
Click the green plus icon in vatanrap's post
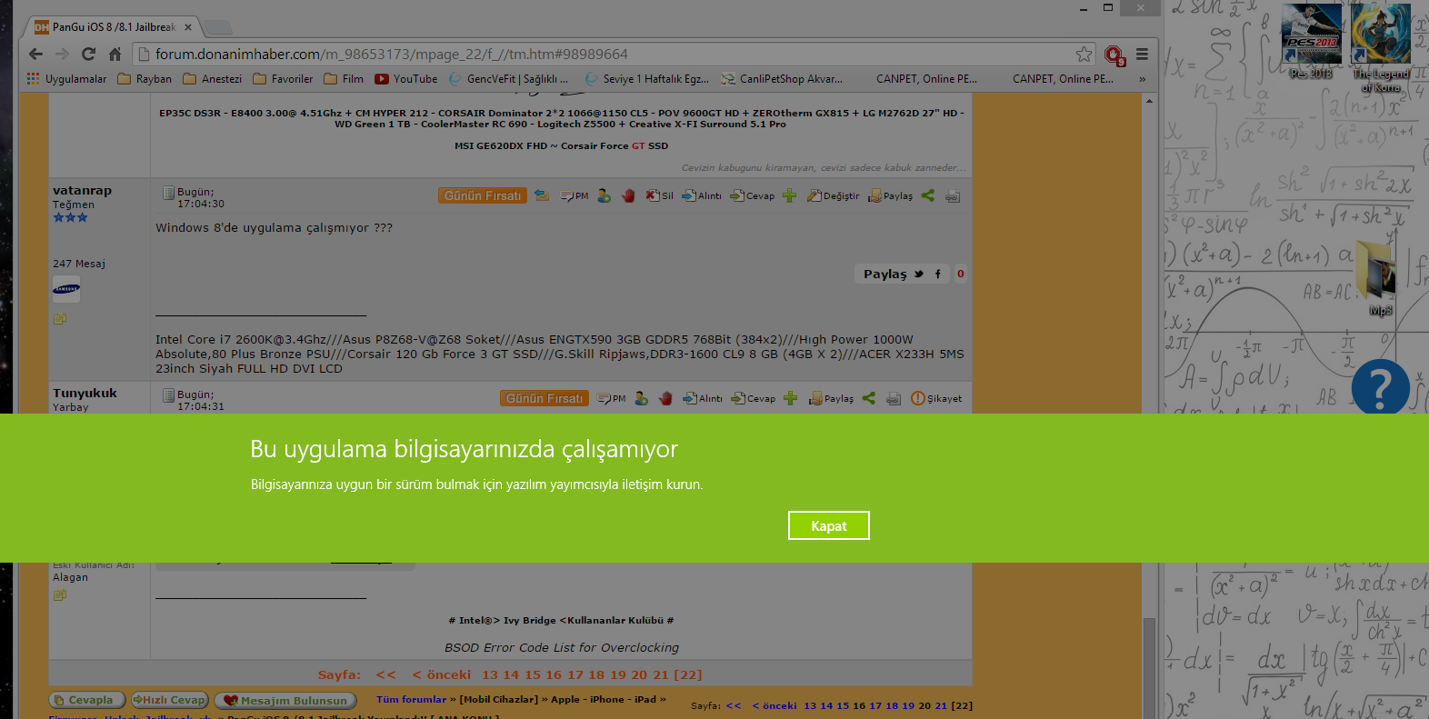789,195
